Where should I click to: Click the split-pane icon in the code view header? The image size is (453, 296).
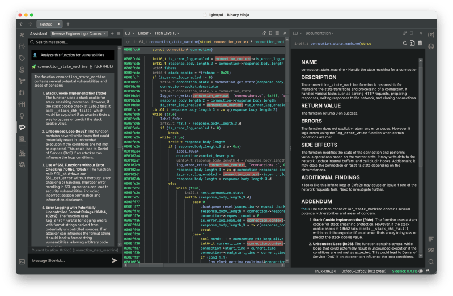pyautogui.click(x=270, y=33)
